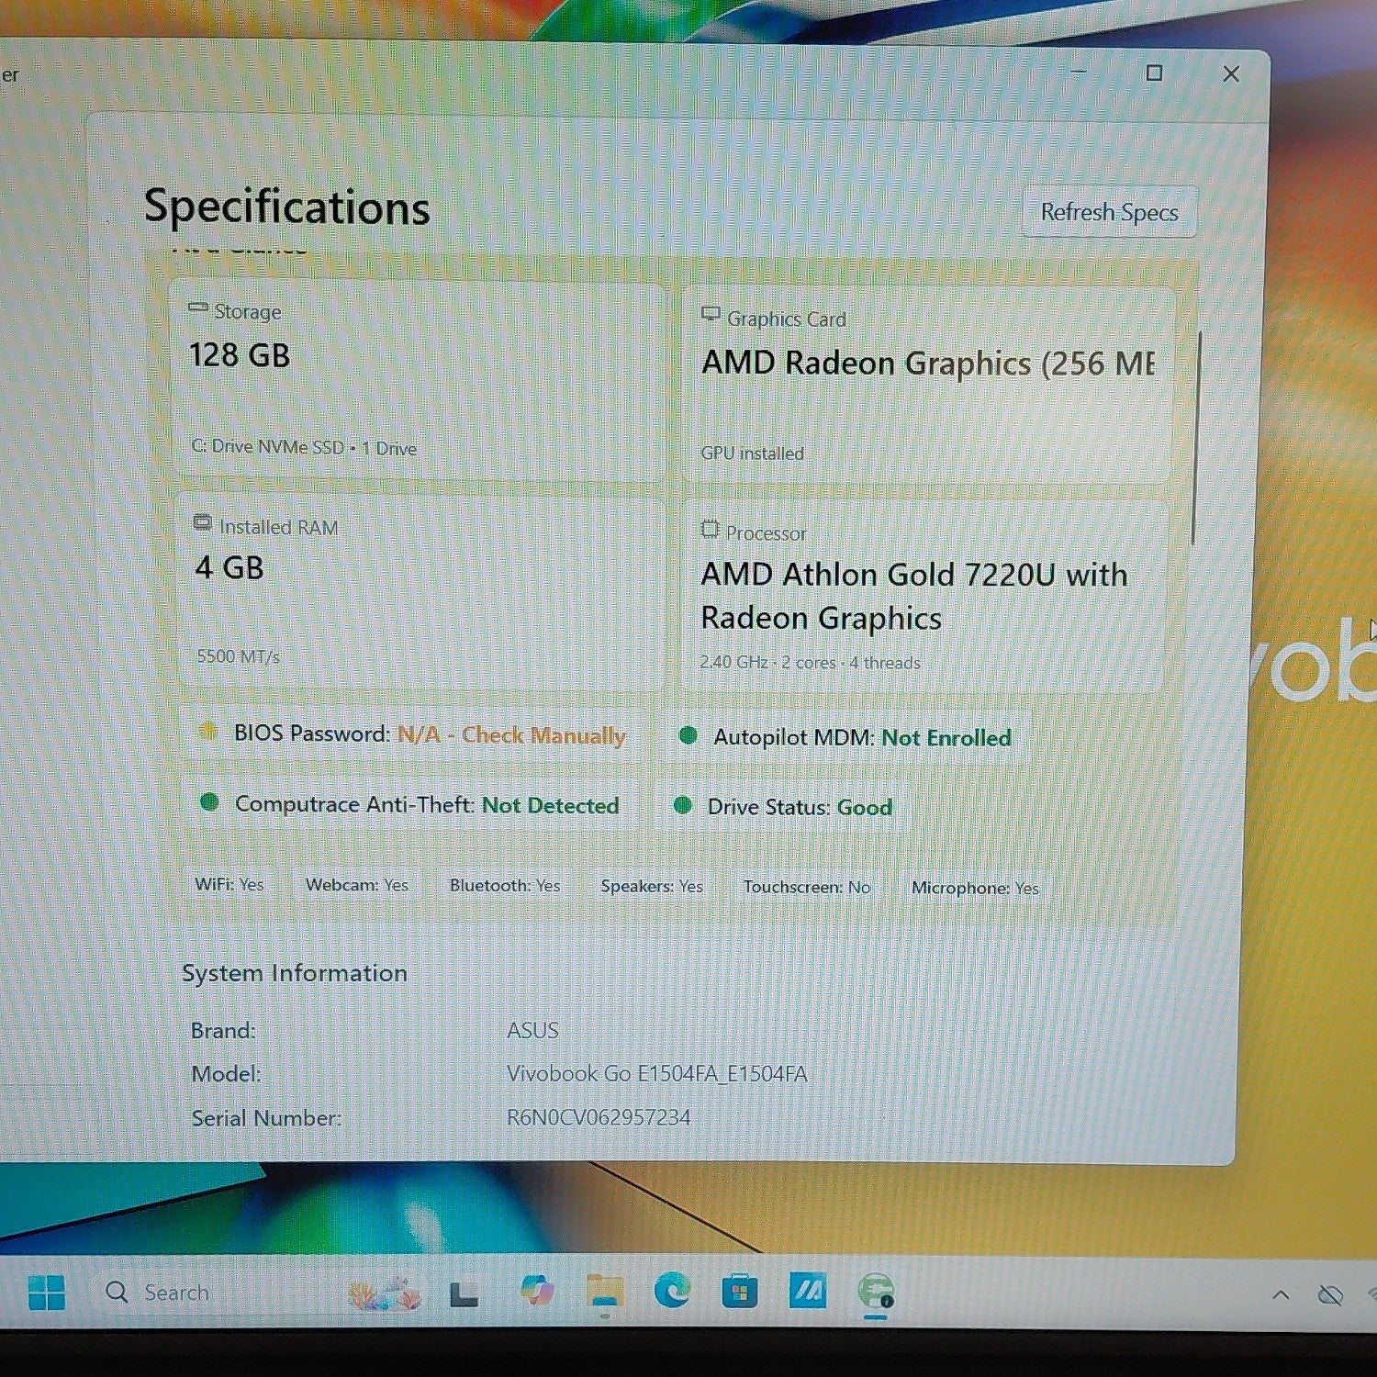Click the green Autopilot MDM status dot
The height and width of the screenshot is (1377, 1377).
click(688, 735)
